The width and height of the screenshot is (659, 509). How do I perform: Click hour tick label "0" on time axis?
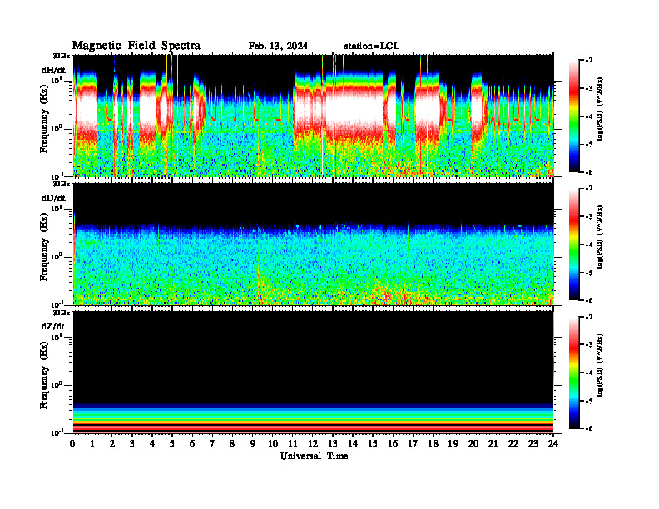coord(72,444)
